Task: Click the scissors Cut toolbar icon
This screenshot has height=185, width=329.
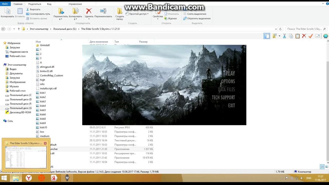Action: tap(284, 36)
